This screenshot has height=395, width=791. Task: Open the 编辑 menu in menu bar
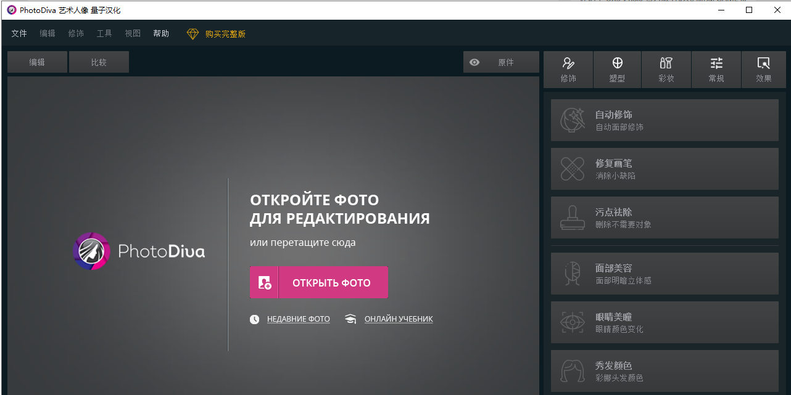click(x=48, y=33)
